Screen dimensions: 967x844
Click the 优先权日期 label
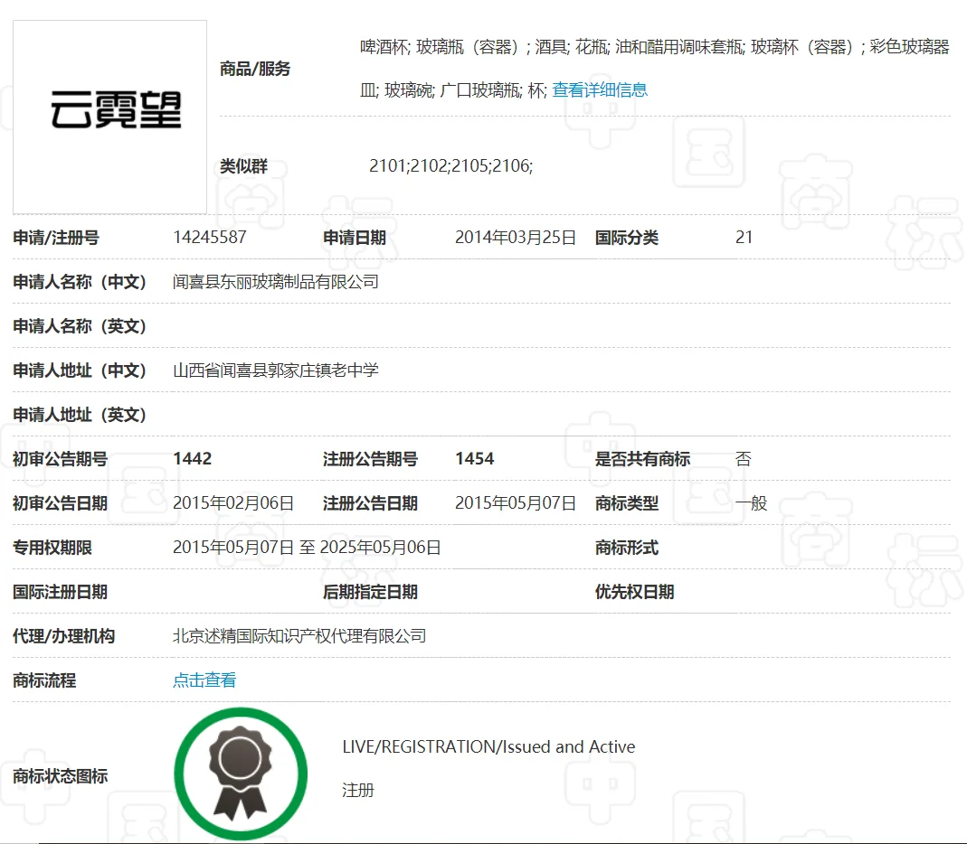coord(635,592)
